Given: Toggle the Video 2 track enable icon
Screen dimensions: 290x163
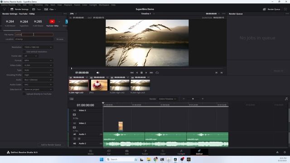Looking at the screenshot, I should [74, 128].
